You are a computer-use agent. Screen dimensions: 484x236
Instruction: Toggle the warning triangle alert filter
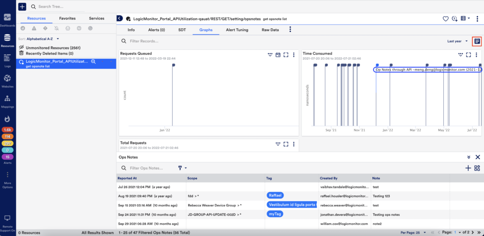pos(34,28)
